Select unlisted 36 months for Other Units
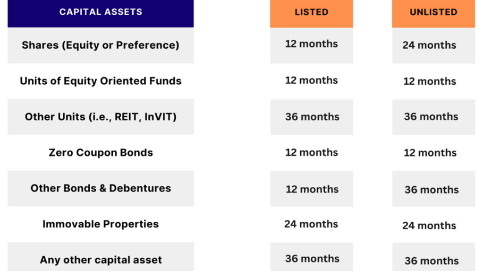This screenshot has width=483, height=271. pyautogui.click(x=431, y=117)
